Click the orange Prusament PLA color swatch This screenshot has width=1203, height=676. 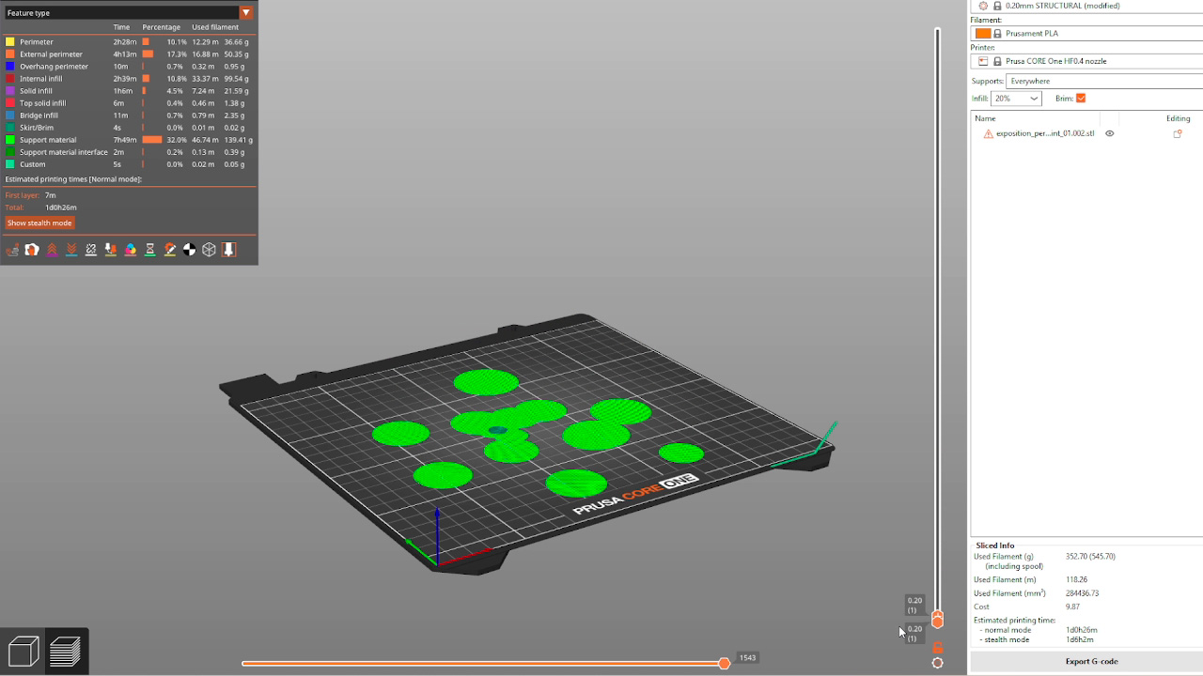983,34
